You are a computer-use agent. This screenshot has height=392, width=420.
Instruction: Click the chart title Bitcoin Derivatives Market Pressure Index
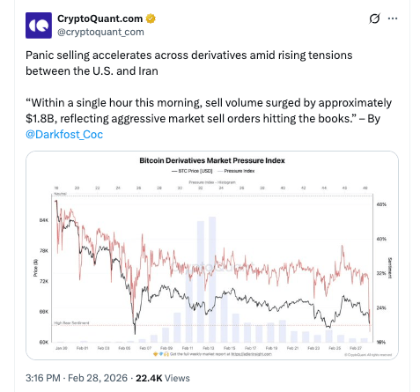tap(212, 160)
